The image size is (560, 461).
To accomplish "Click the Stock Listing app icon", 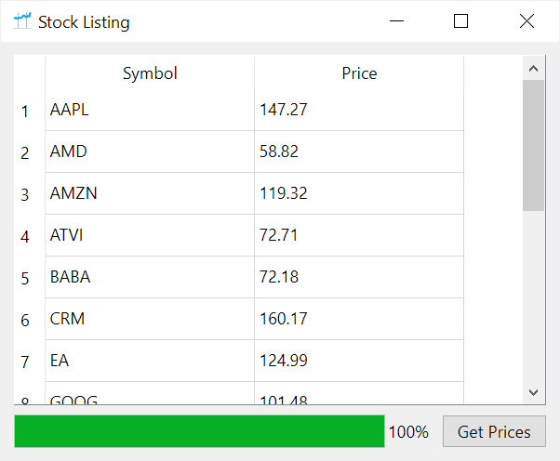I will [23, 21].
